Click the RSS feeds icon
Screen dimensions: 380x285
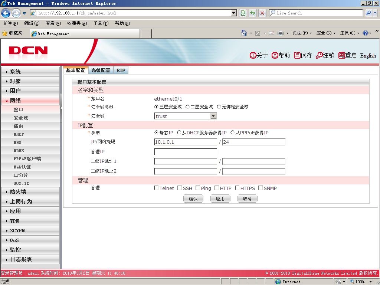click(258, 33)
